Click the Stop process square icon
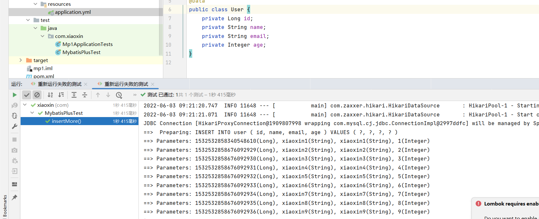 14,140
